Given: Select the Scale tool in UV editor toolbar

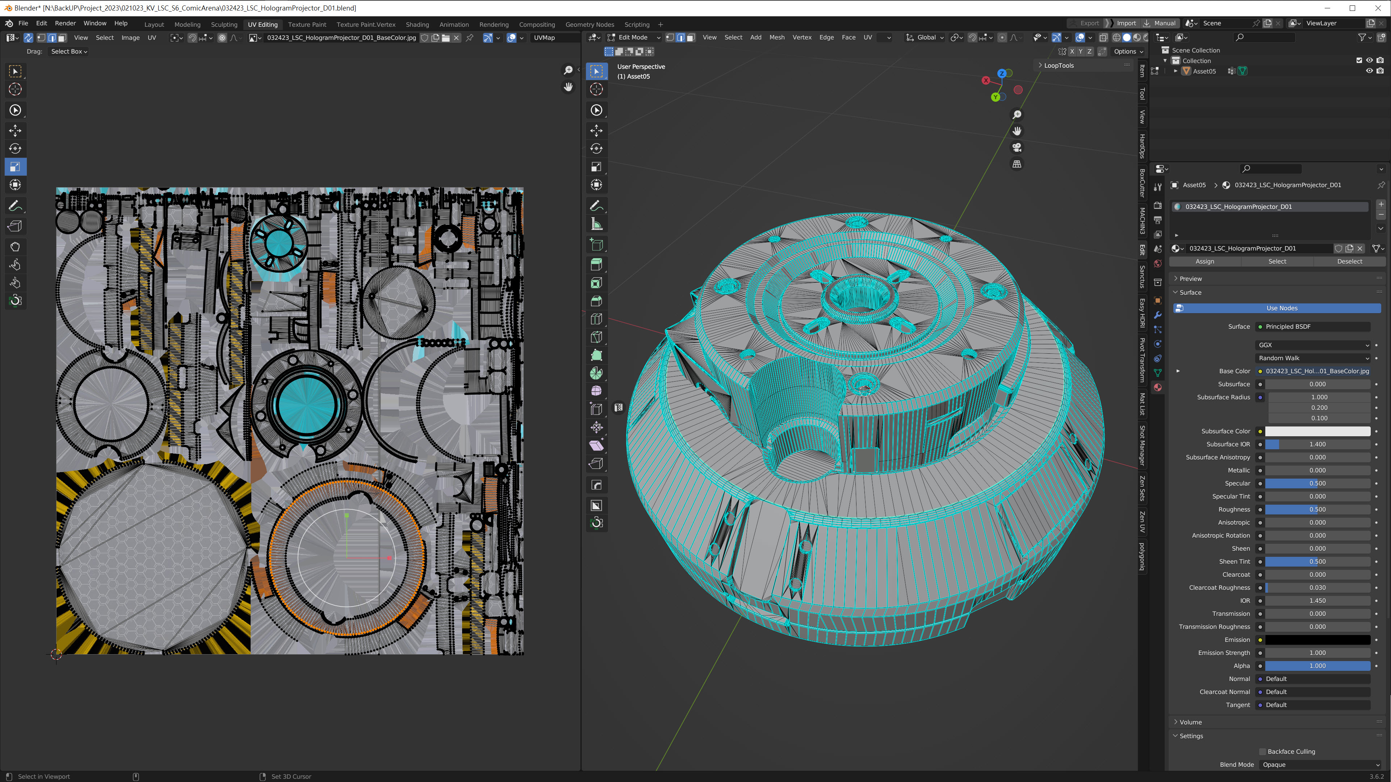Looking at the screenshot, I should tap(15, 167).
